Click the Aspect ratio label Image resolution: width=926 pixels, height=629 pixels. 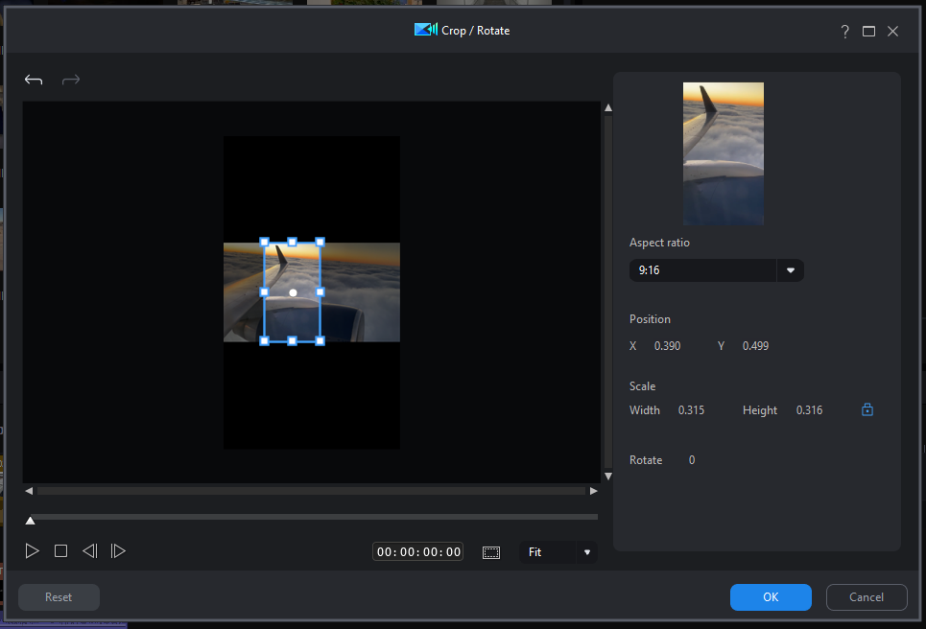(x=659, y=243)
